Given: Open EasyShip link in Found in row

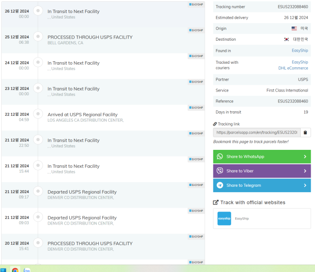Looking at the screenshot, I should (300, 51).
